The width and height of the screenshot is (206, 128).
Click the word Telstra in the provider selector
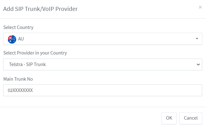[x=16, y=64]
